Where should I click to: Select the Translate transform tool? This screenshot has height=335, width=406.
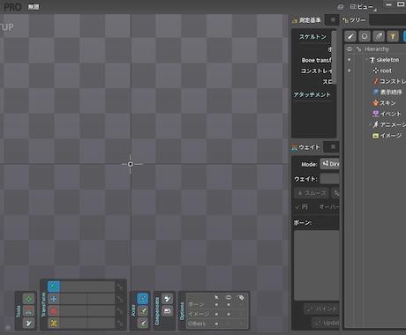coord(54,299)
